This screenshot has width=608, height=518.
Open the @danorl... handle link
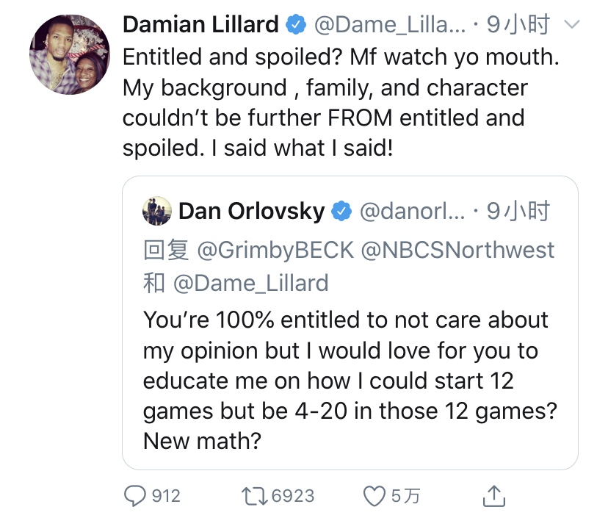412,212
